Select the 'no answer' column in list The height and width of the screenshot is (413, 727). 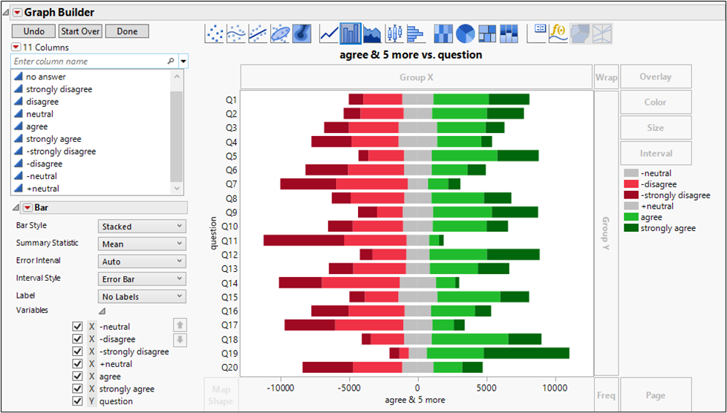pyautogui.click(x=46, y=77)
